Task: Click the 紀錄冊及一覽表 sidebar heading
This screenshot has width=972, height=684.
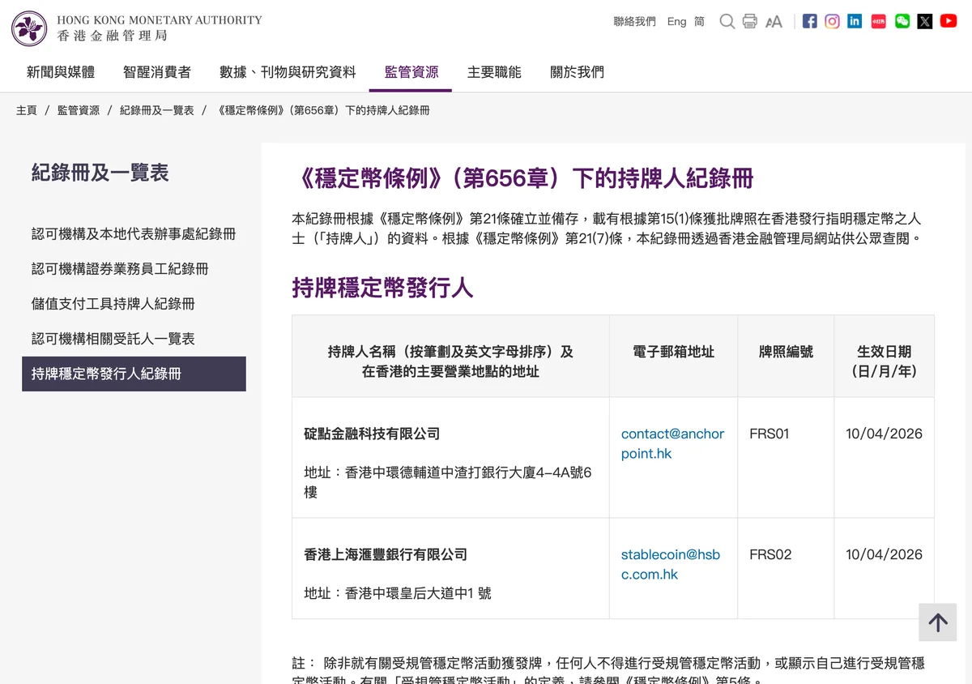Action: 100,173
